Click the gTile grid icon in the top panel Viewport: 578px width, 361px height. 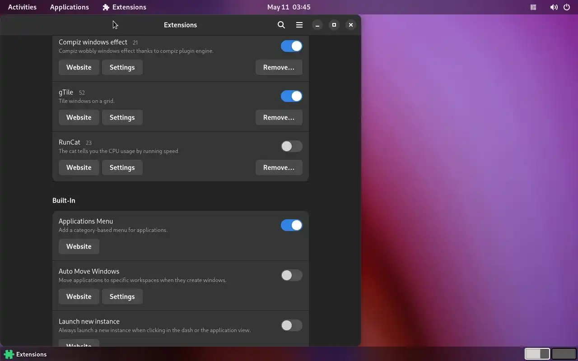pyautogui.click(x=533, y=7)
